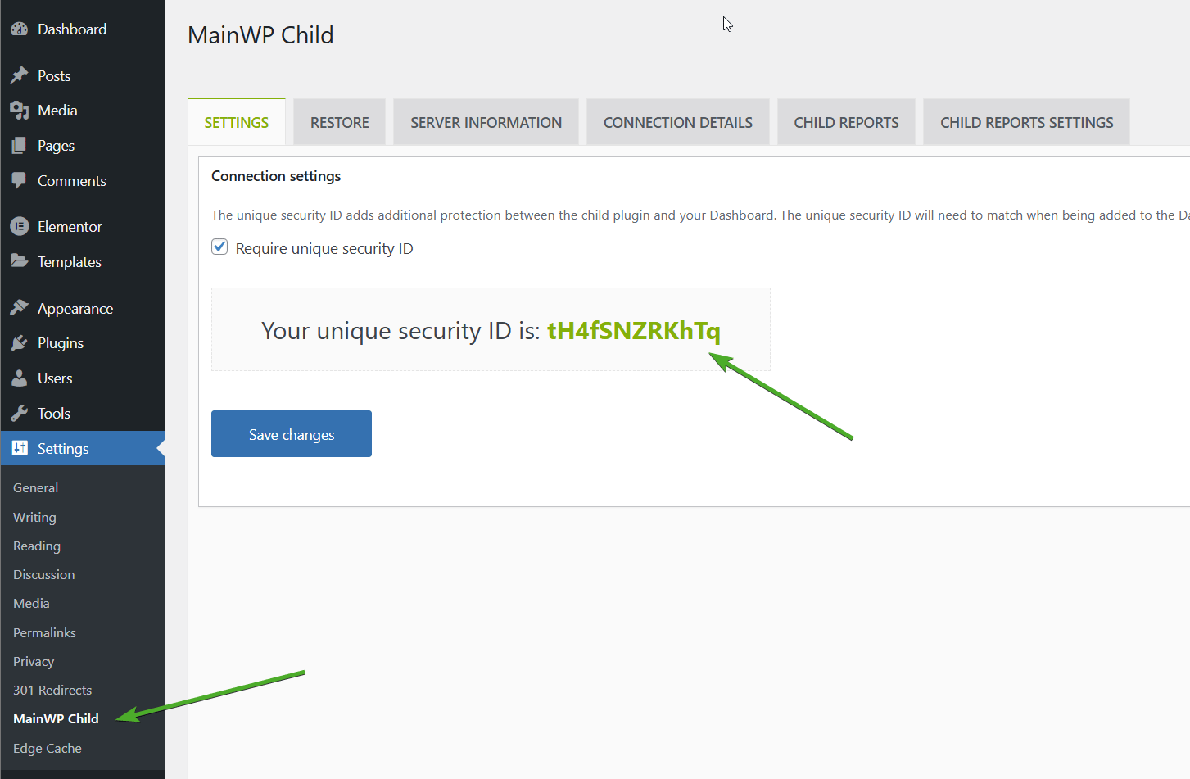Open Discussion settings submenu
The image size is (1190, 779).
click(44, 574)
